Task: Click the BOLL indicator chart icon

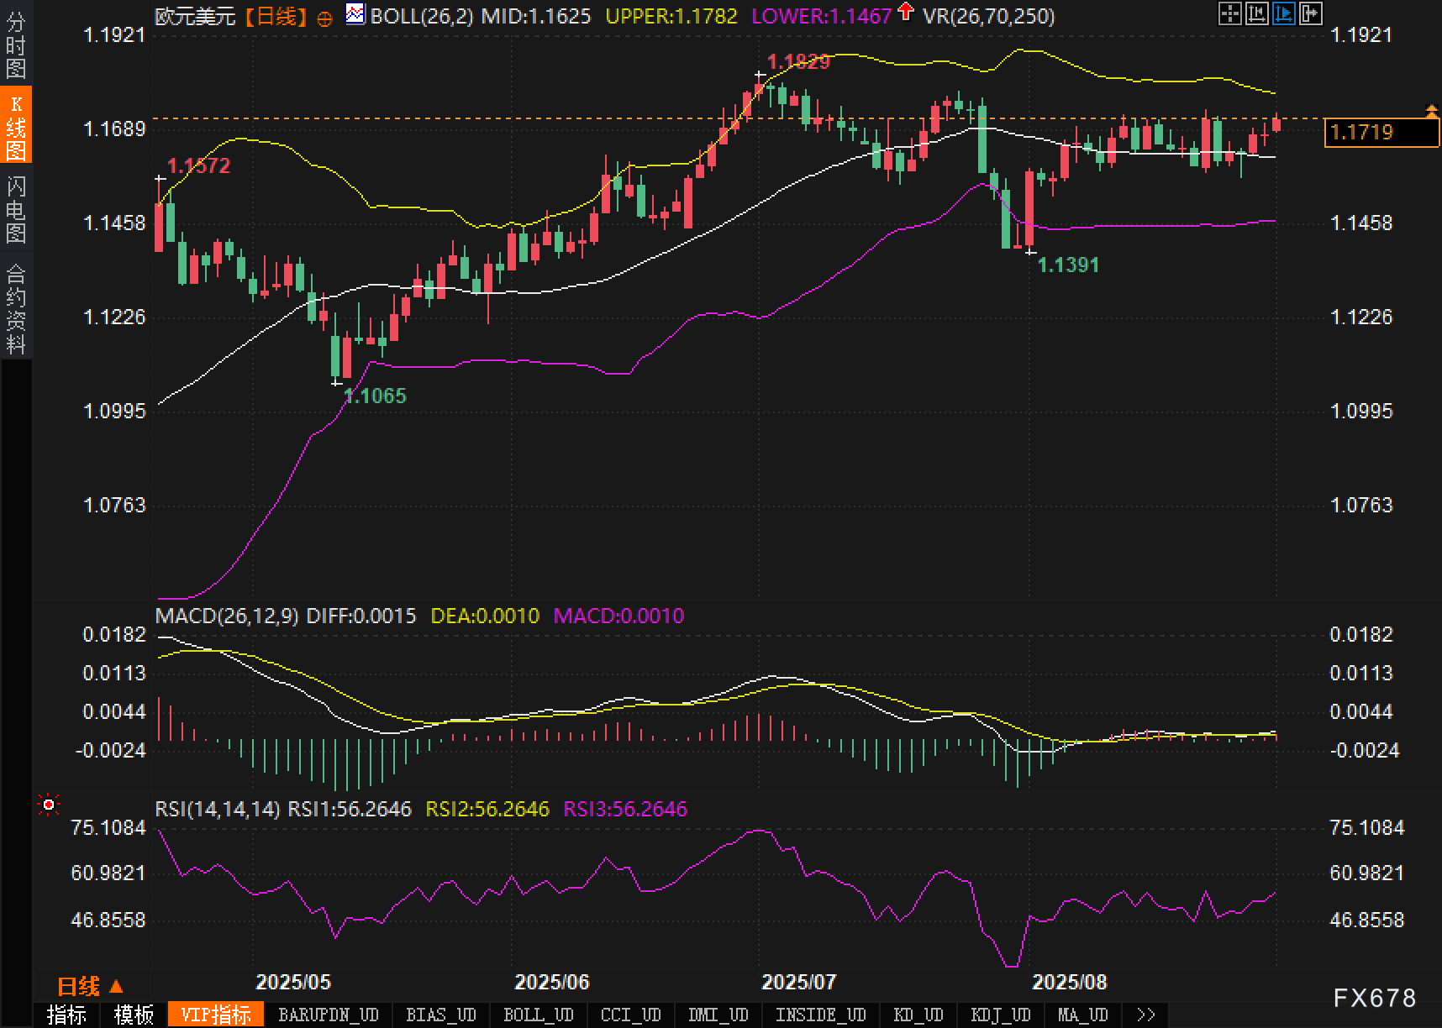Action: click(x=355, y=14)
